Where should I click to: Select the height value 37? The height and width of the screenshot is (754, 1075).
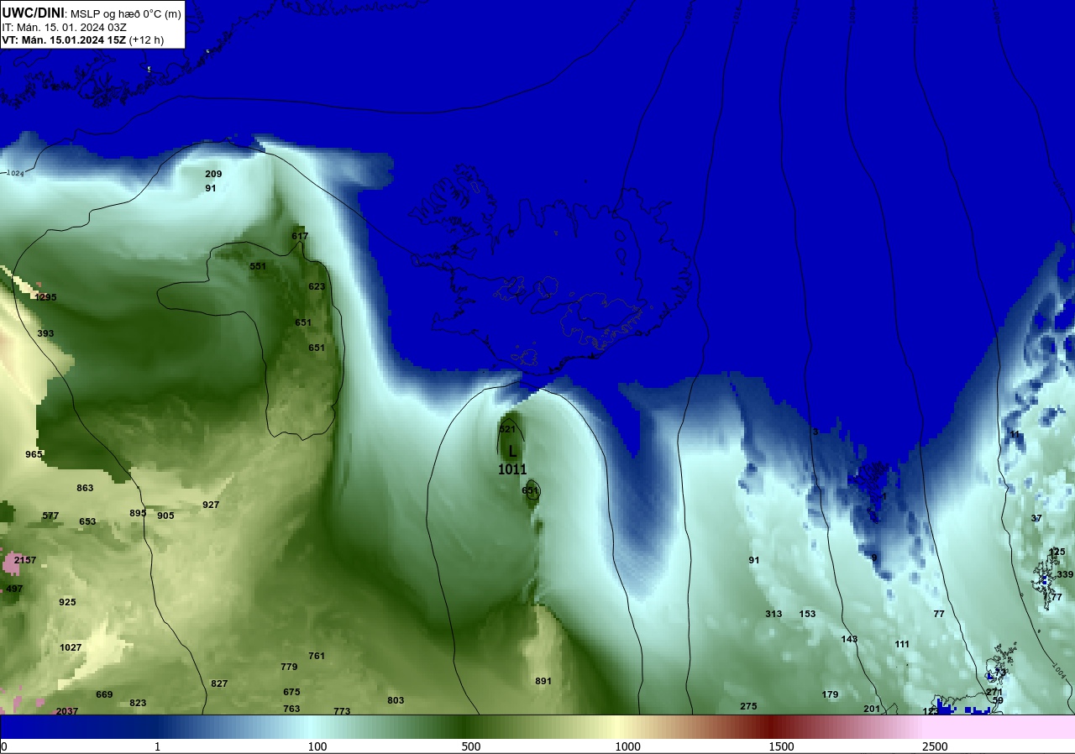point(1036,518)
